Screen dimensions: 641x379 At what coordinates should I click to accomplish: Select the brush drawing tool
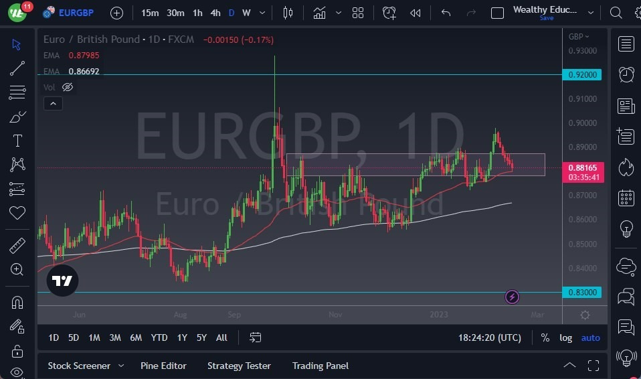17,117
